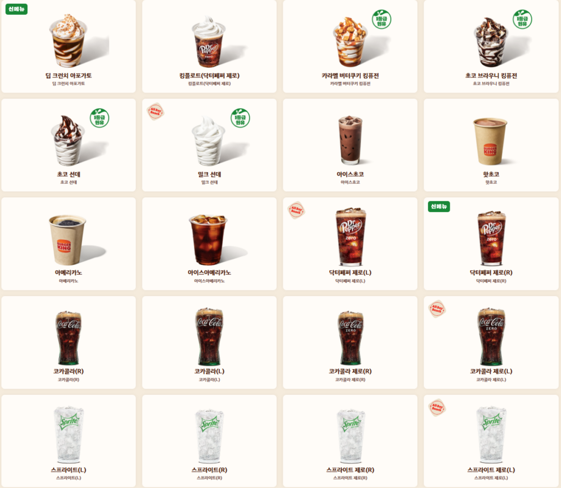
Task: Click the All Day Snack badge on 코카콜라 제로(L)
Action: [437, 309]
